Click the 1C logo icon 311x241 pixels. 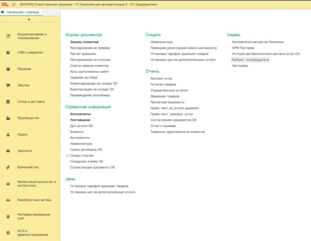coord(5,4)
